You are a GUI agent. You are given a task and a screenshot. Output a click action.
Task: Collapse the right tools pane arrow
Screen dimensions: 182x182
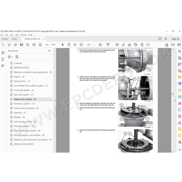pos(175,101)
